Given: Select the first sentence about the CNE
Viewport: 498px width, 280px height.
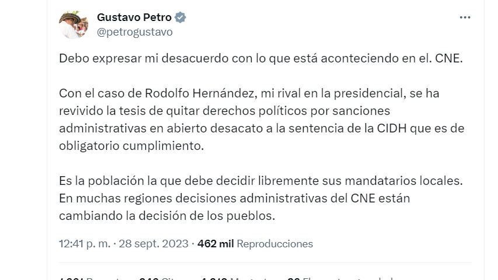Looking at the screenshot, I should (x=261, y=58).
